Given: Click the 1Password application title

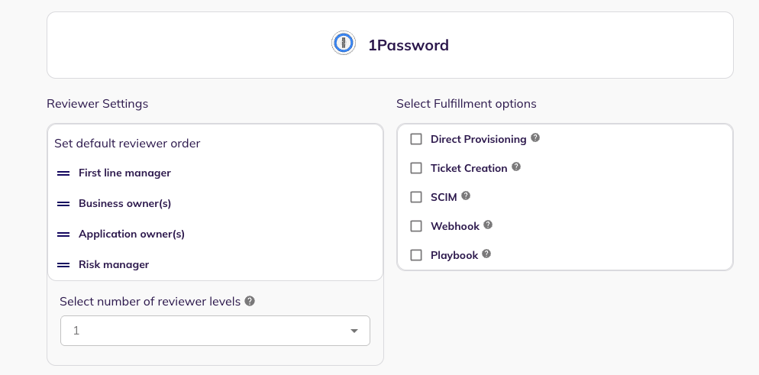Looking at the screenshot, I should [x=408, y=45].
